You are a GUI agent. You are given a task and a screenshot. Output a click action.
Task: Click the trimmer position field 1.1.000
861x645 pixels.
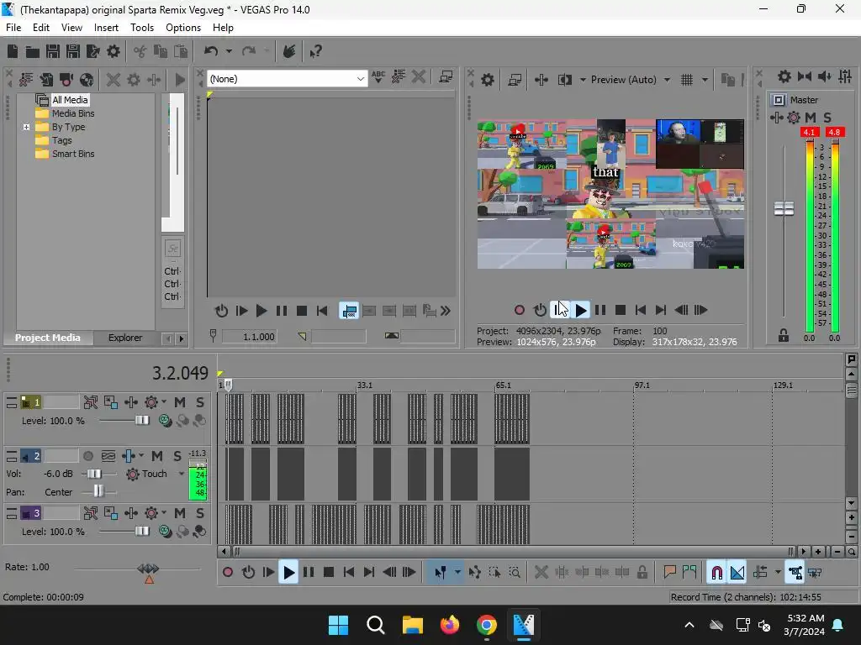[249, 336]
